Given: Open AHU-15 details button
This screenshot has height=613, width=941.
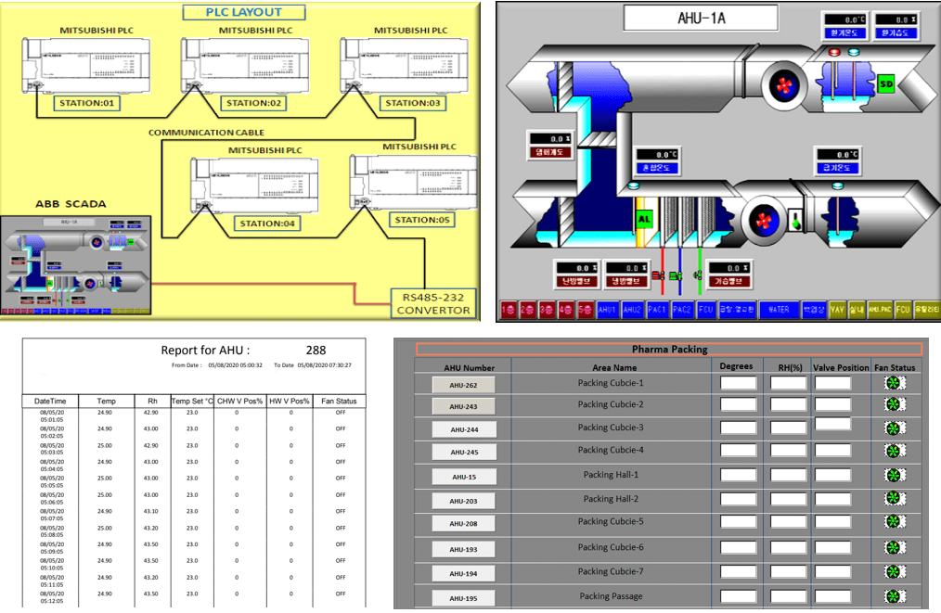Looking at the screenshot, I should [x=464, y=477].
